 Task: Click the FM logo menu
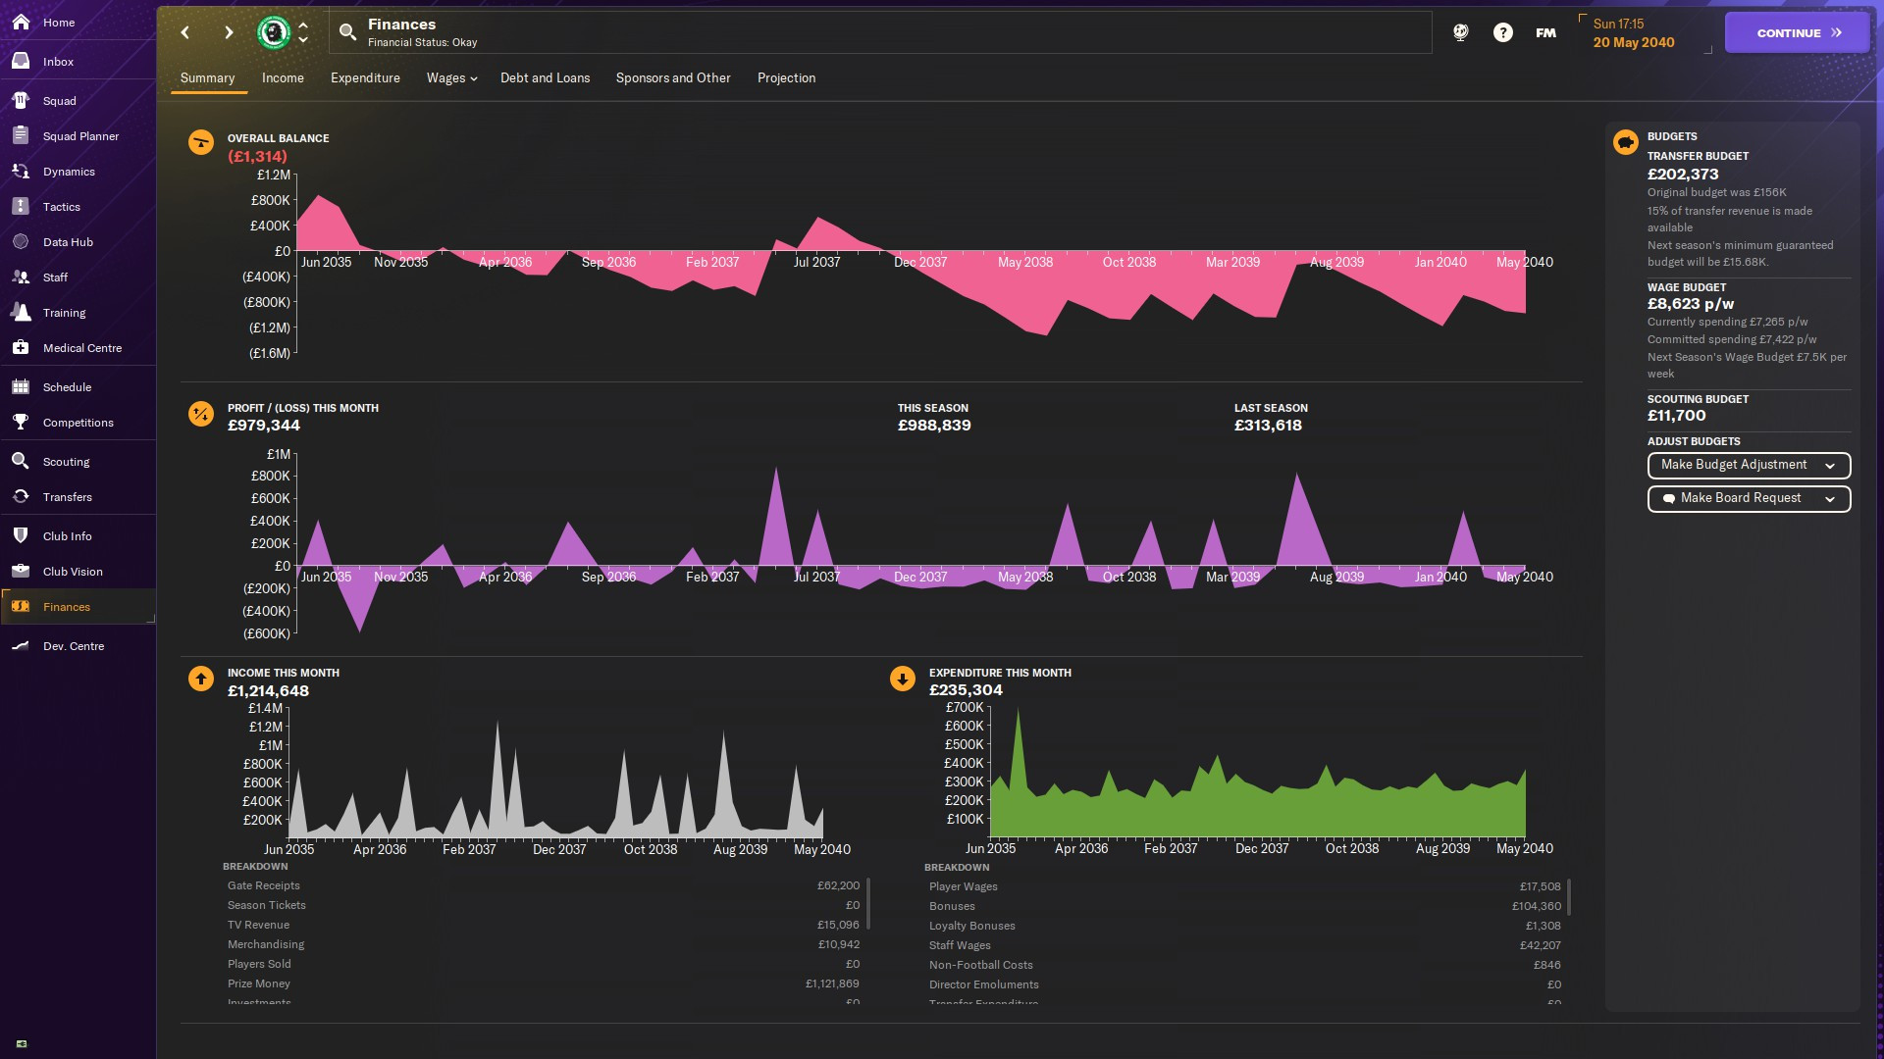tap(1545, 32)
